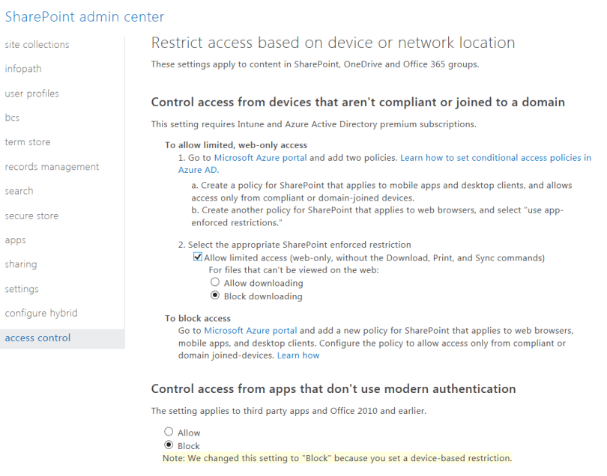Uncheck the Allow limited access checkbox

tap(198, 257)
